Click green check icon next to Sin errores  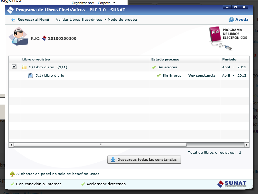154,67
